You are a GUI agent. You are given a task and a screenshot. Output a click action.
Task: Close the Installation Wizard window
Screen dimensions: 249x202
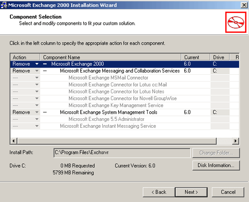244,5
